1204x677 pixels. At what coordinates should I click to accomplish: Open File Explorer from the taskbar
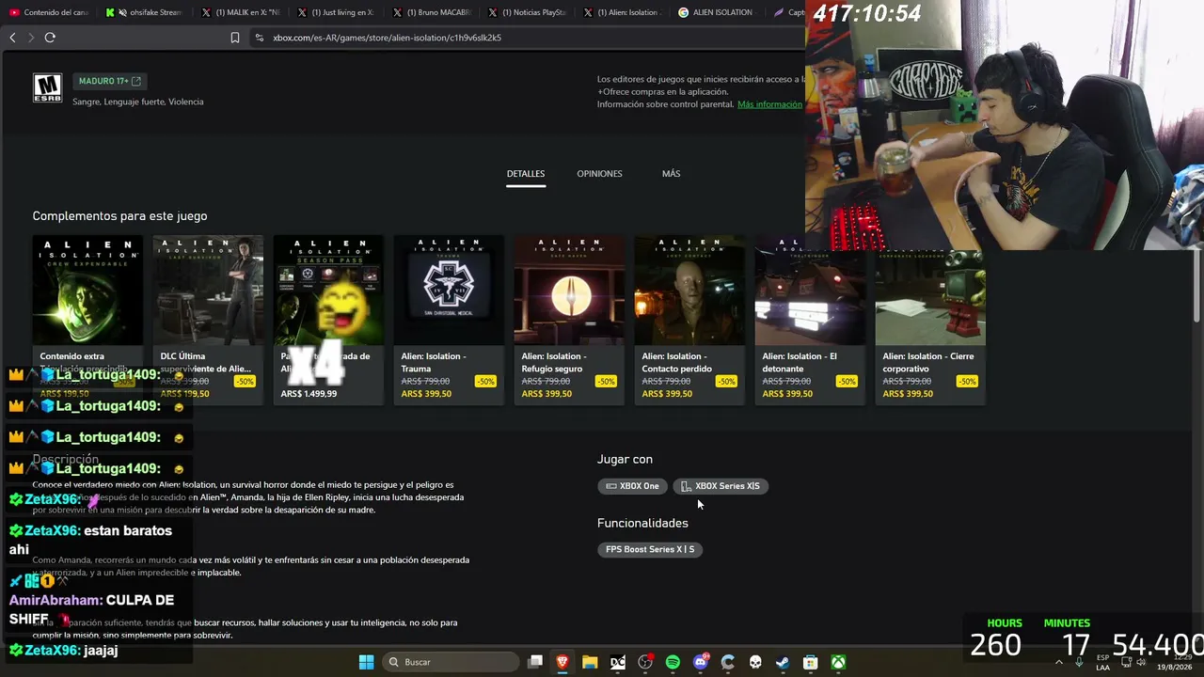(590, 662)
